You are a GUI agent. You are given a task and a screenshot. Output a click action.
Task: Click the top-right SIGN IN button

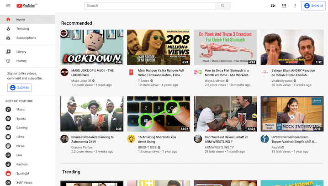point(313,5)
